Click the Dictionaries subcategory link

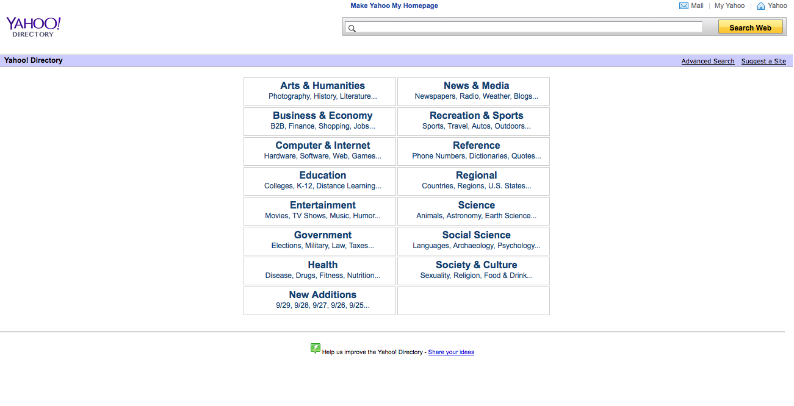pos(488,156)
